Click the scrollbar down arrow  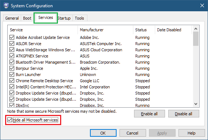(x=196, y=104)
